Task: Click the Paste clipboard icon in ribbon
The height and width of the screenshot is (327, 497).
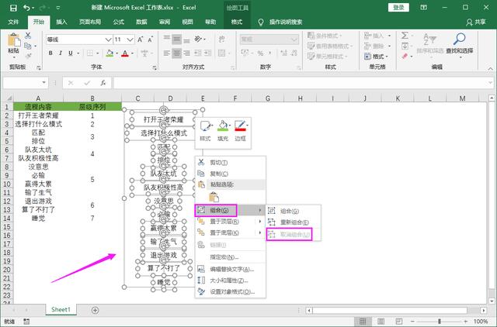Action: coord(14,41)
